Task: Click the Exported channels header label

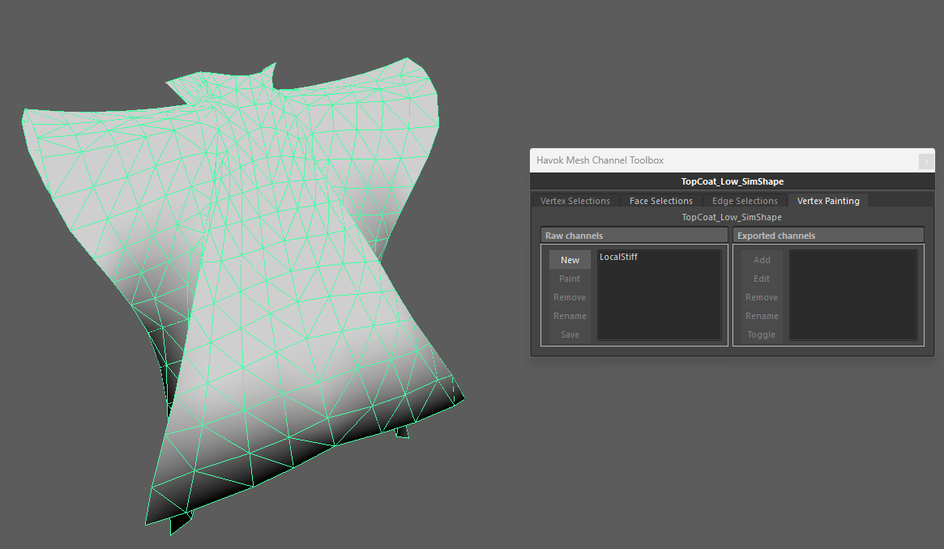Action: point(828,236)
